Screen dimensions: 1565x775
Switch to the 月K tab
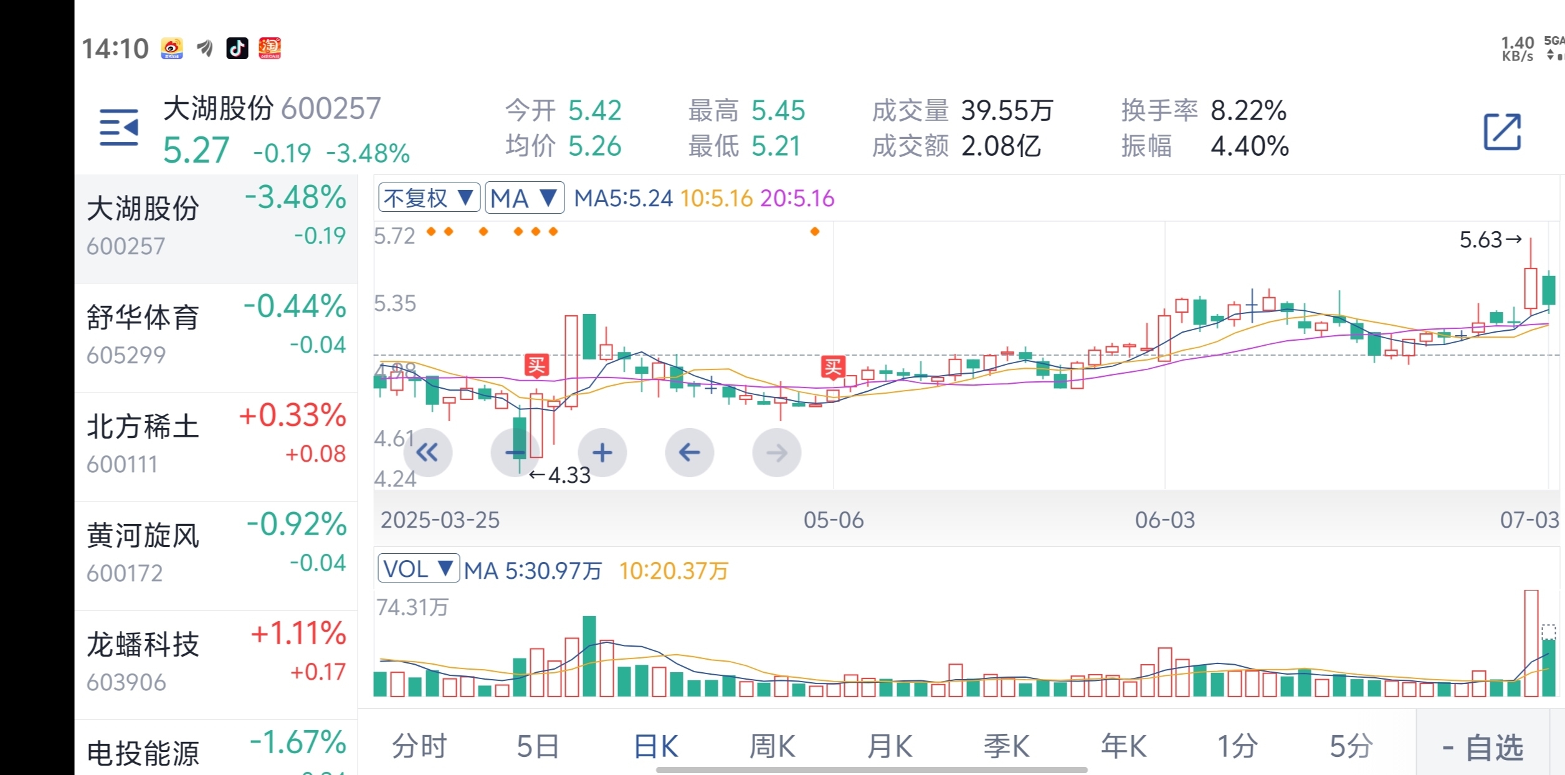coord(890,746)
